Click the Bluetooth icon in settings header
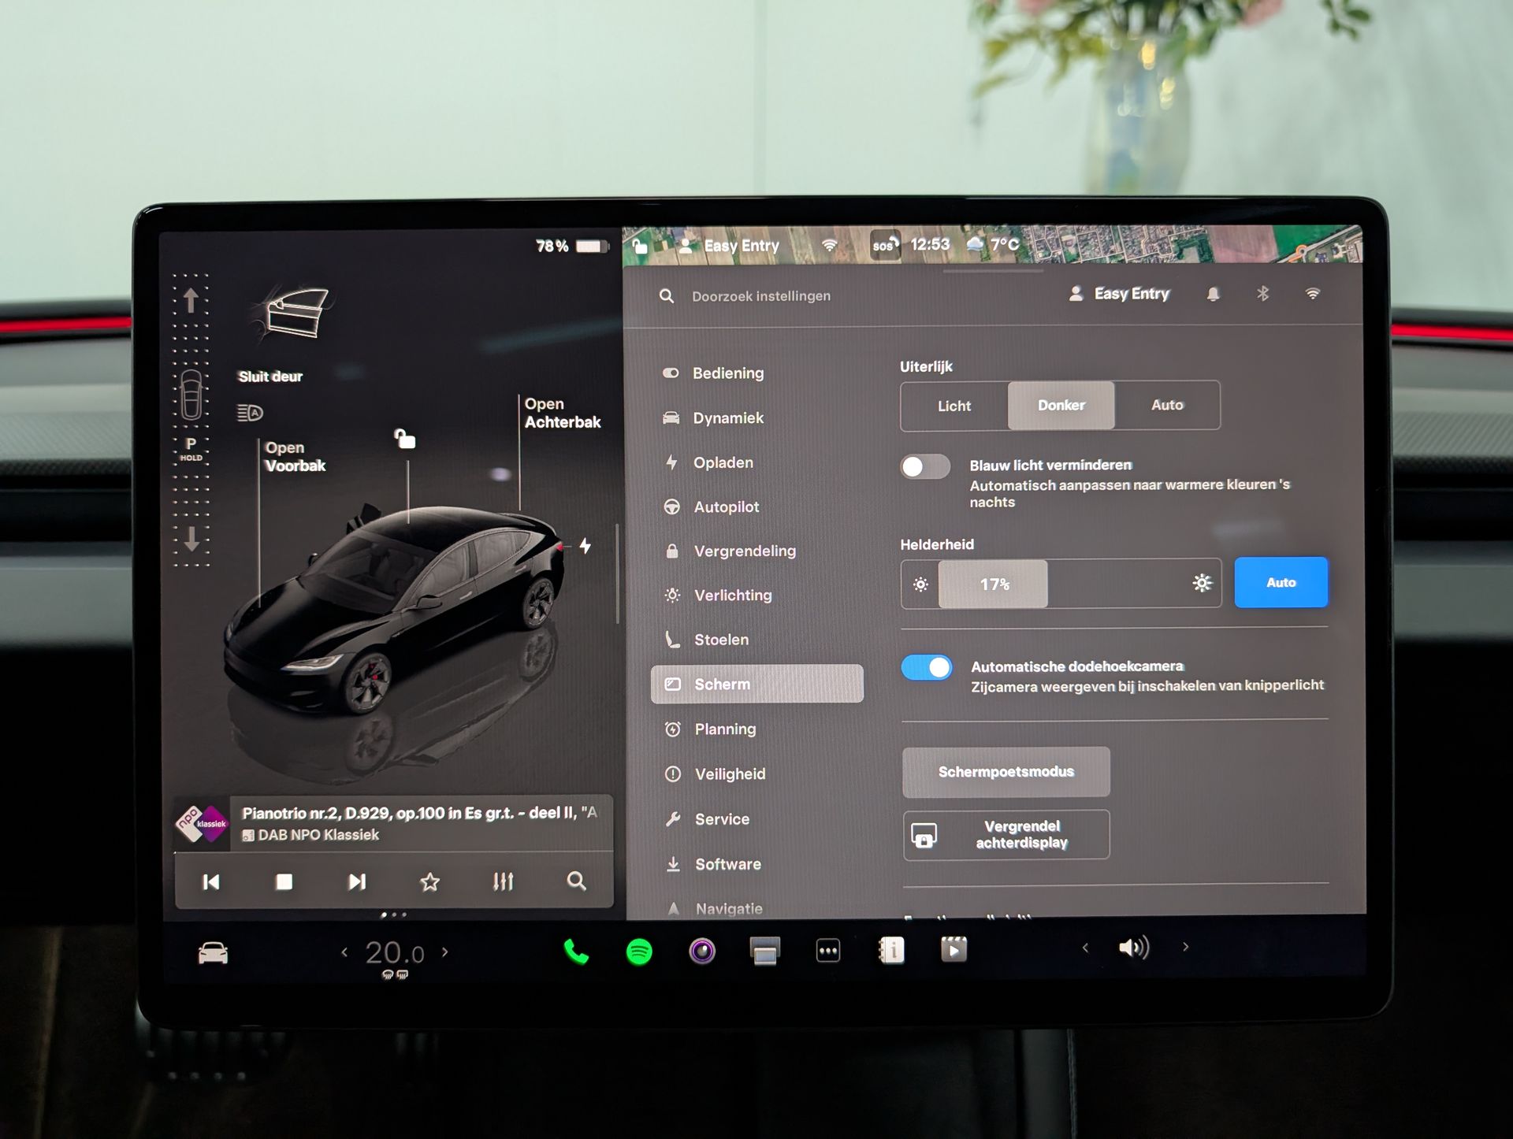This screenshot has height=1139, width=1513. point(1262,294)
